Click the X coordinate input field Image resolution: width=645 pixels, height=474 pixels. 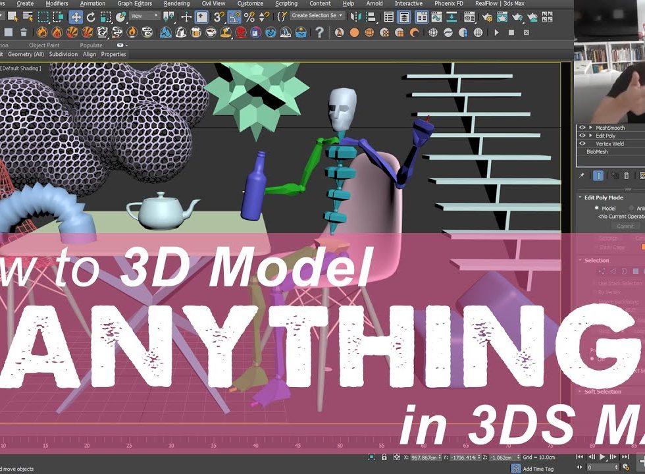click(x=424, y=458)
